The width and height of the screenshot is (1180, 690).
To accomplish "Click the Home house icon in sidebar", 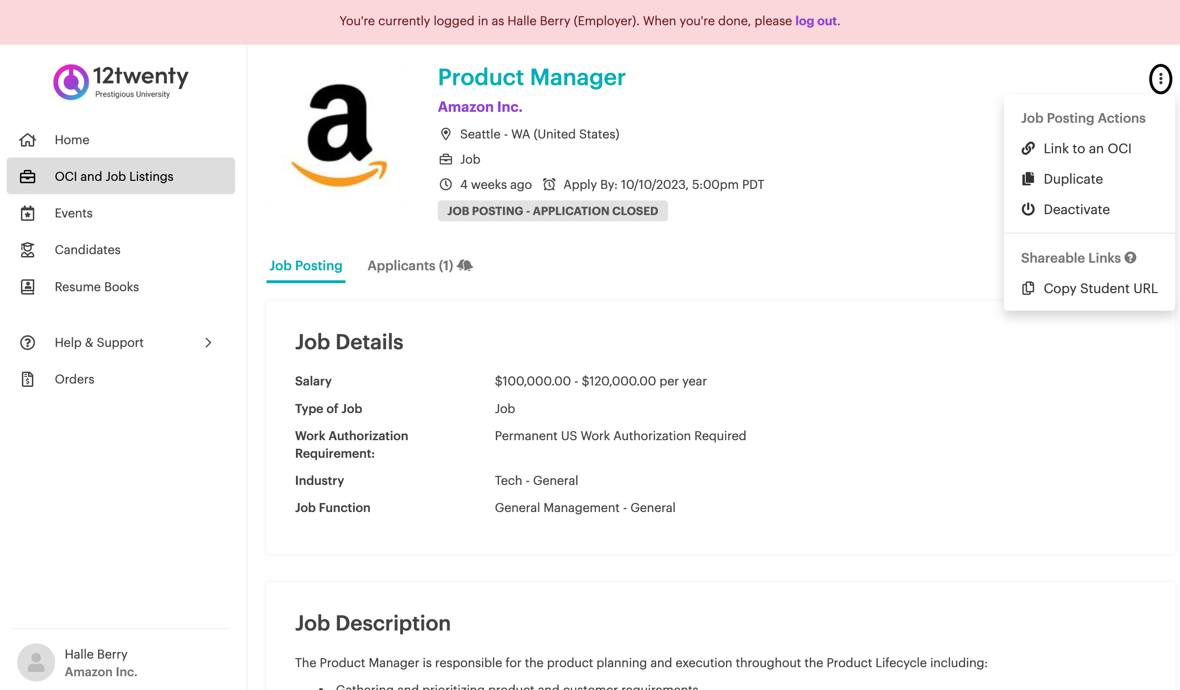I will pos(28,140).
